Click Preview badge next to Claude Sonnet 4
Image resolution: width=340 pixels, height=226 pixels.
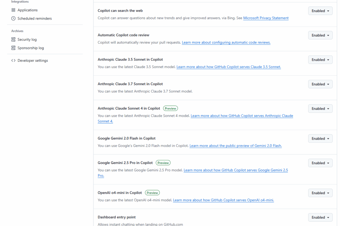[170, 109]
